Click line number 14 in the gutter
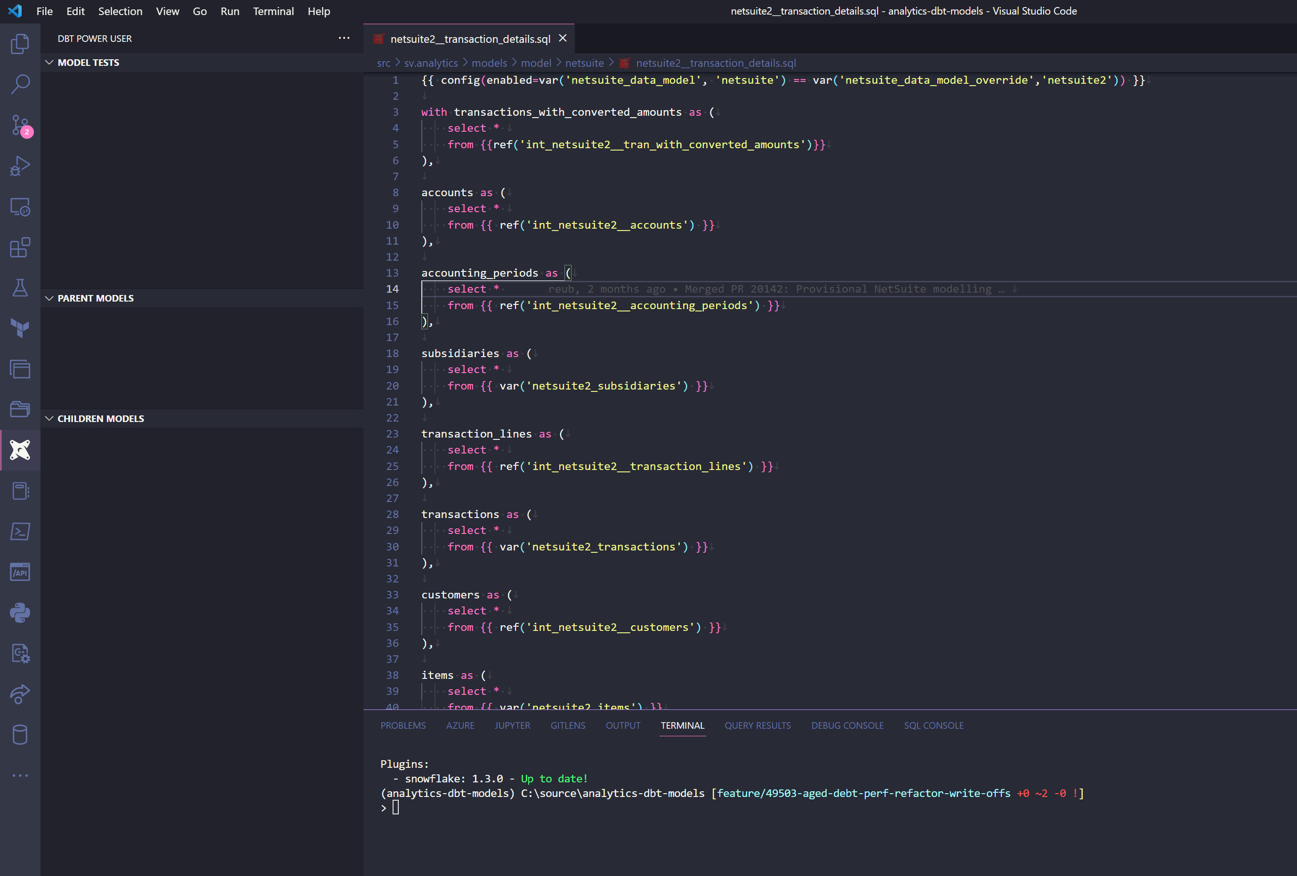The height and width of the screenshot is (876, 1297). [392, 289]
